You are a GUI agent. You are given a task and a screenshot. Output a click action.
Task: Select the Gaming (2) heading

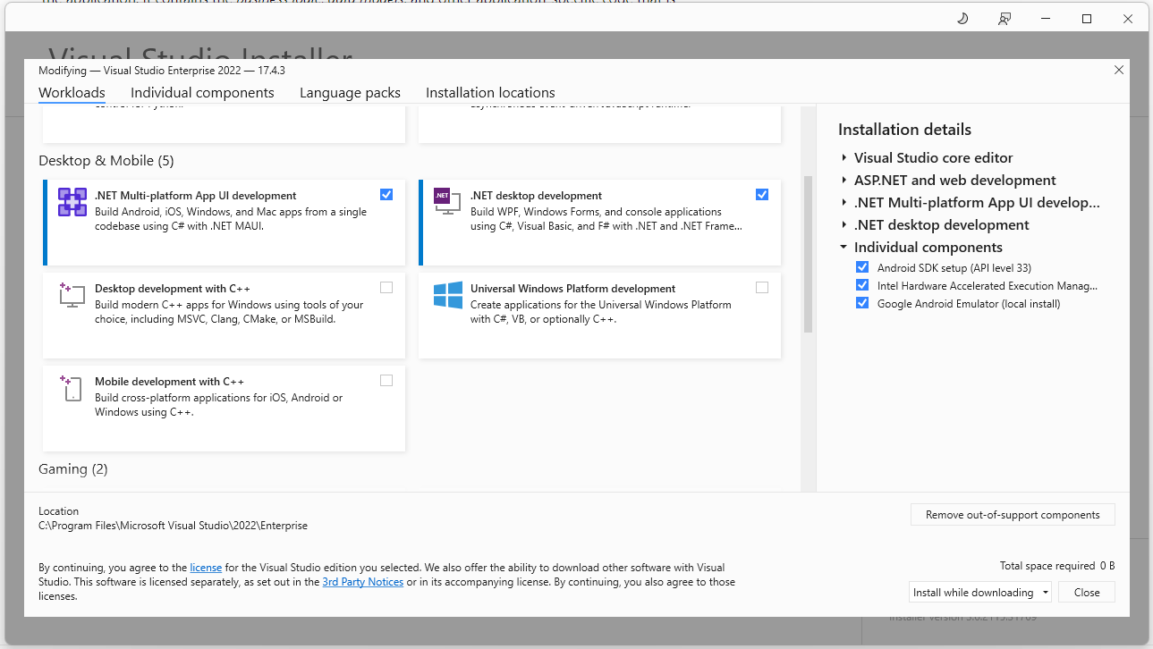point(73,469)
